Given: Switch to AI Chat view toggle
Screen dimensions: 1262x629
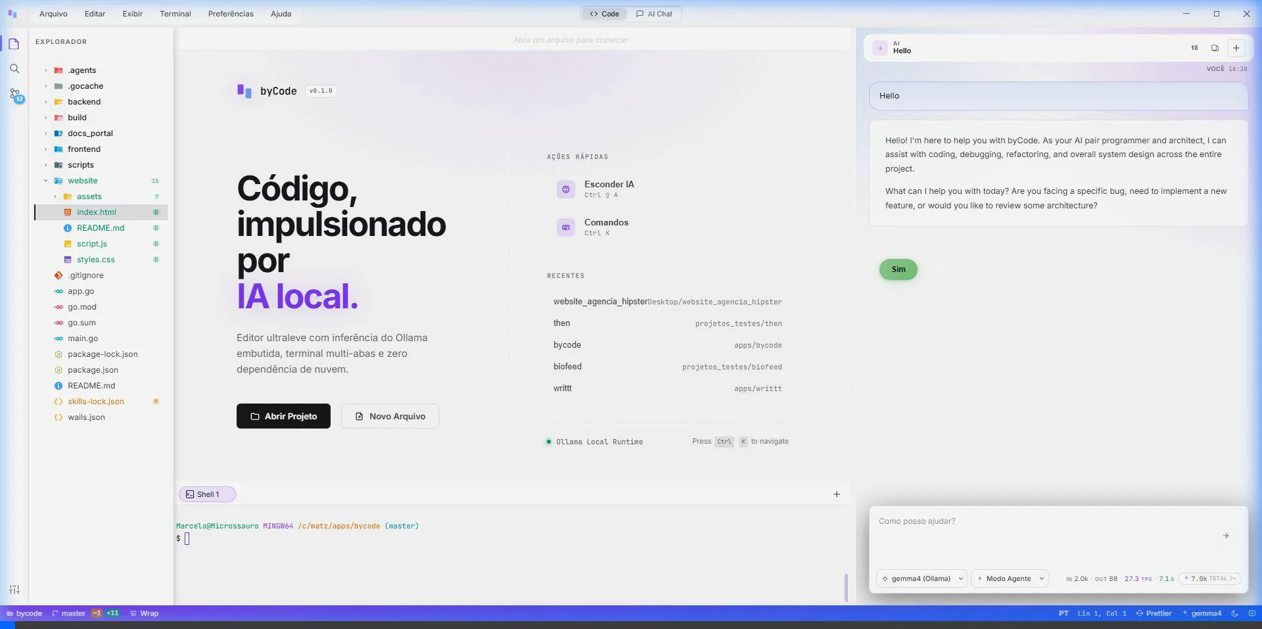Looking at the screenshot, I should tap(655, 14).
